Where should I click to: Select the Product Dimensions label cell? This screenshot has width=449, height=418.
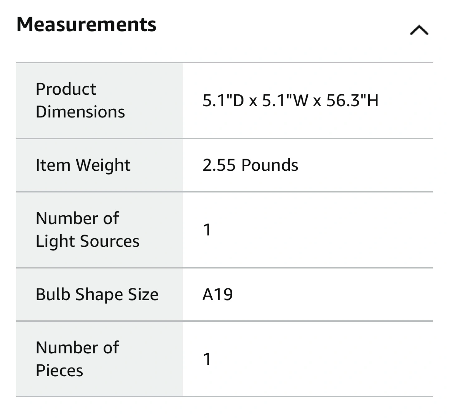pos(80,100)
